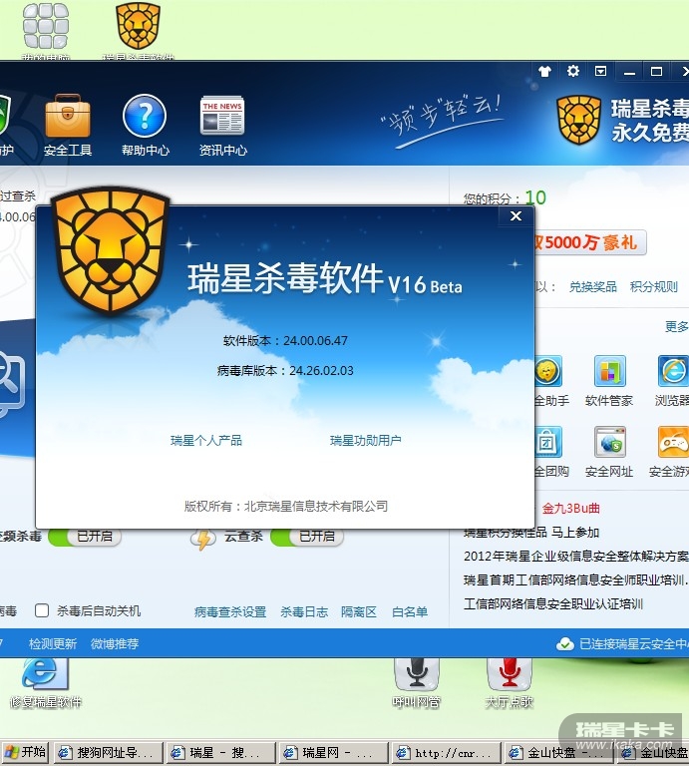This screenshot has width=689, height=766.
Task: Close the Rising V16 Beta about dialog
Action: [x=516, y=215]
